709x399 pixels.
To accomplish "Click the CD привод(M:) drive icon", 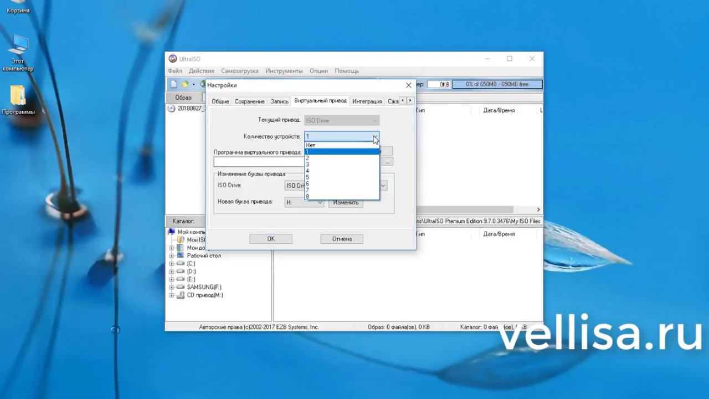I will (x=181, y=295).
